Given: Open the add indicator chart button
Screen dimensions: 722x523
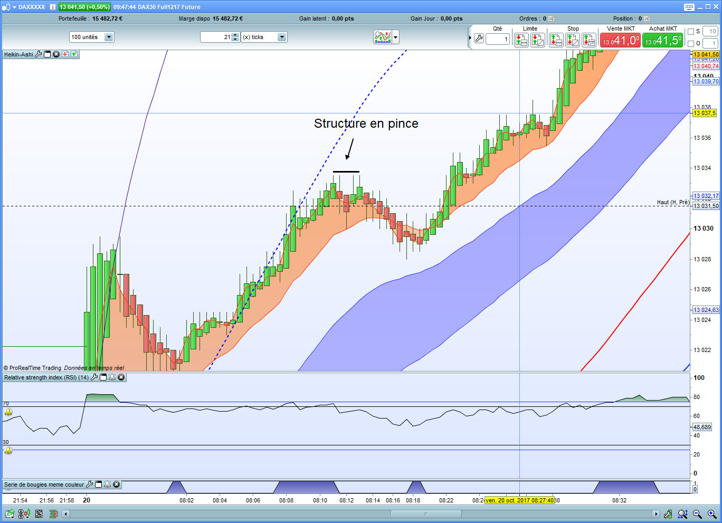Looking at the screenshot, I should coord(382,37).
